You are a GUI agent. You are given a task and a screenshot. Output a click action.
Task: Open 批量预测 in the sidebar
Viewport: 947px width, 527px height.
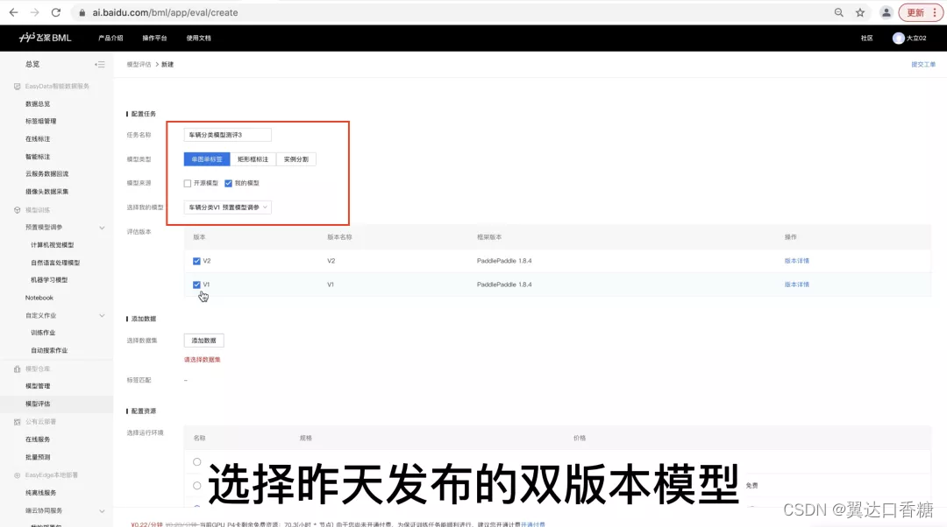(38, 457)
